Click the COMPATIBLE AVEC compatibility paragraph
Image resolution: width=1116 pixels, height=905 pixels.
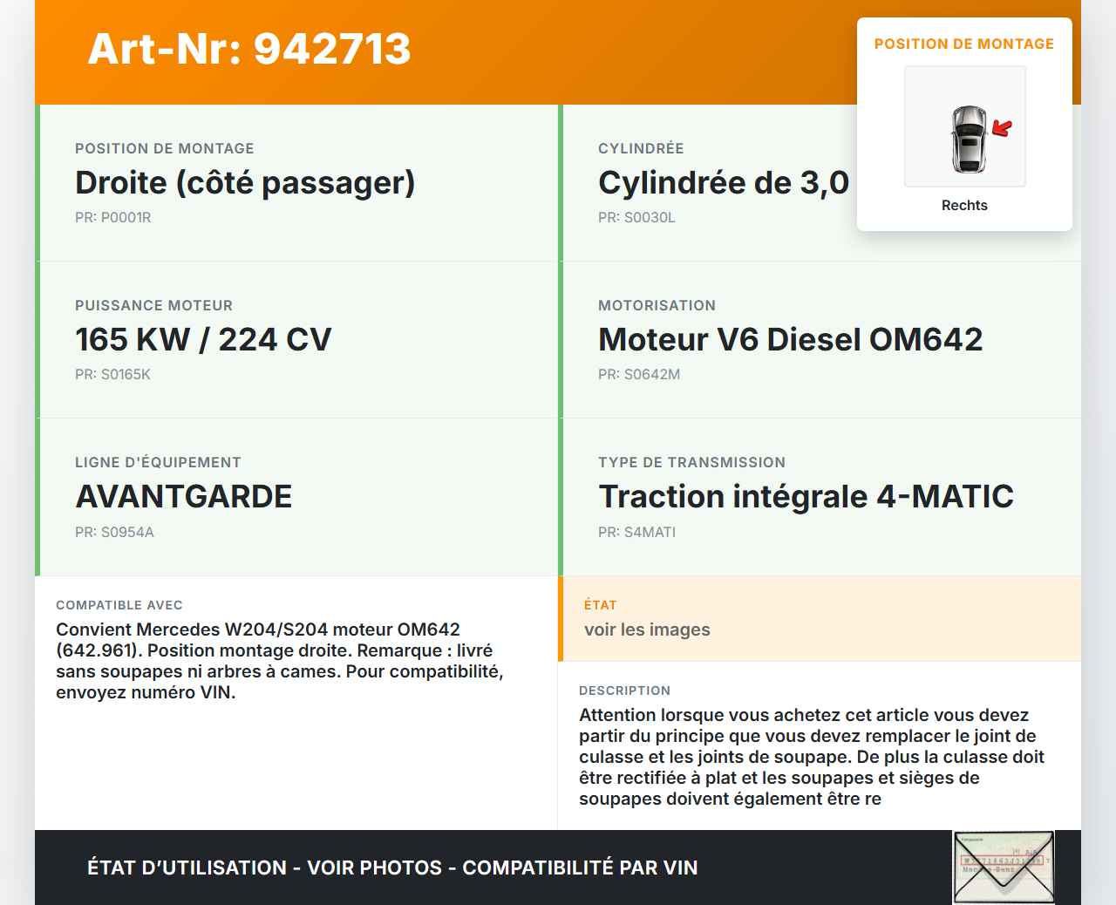[x=279, y=661]
